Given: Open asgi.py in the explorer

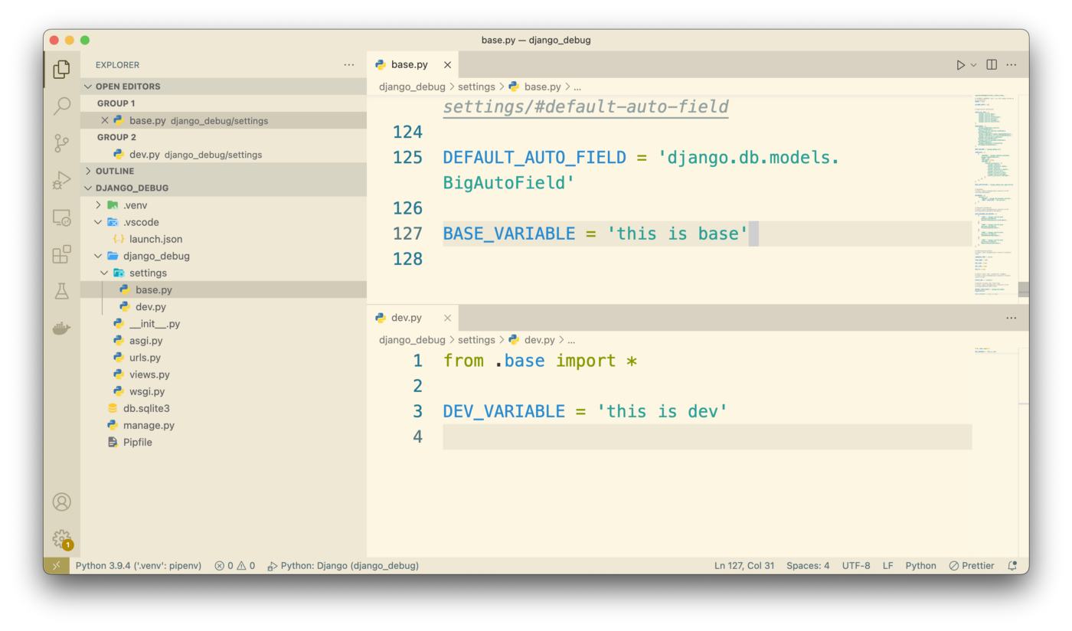Looking at the screenshot, I should pos(224,341).
